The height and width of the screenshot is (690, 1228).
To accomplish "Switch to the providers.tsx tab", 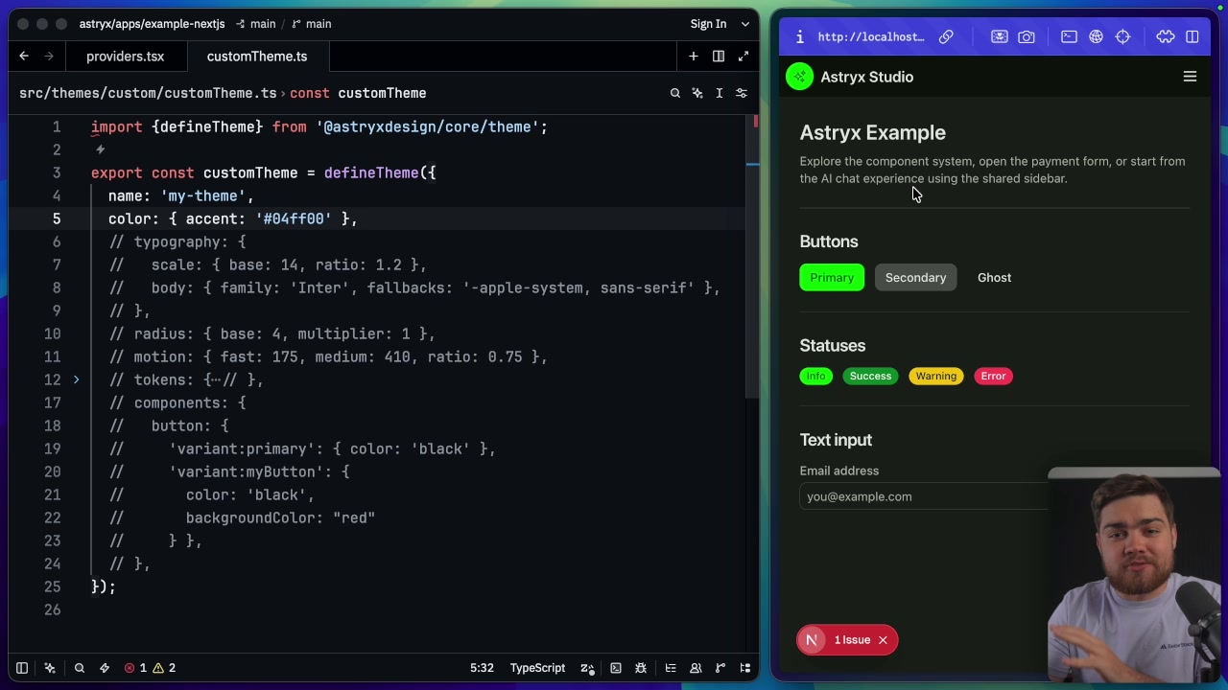I will [125, 57].
